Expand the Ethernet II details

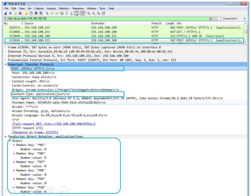click(6, 52)
